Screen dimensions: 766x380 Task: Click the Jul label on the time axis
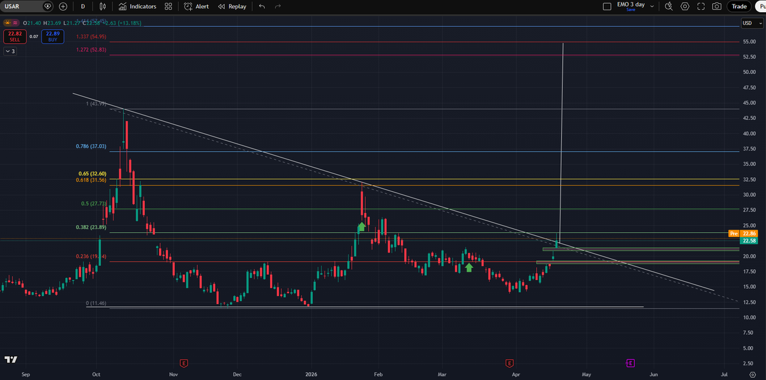[725, 374]
